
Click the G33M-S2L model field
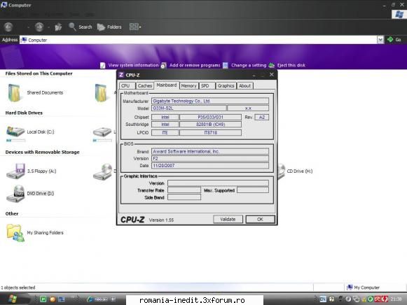pyautogui.click(x=188, y=108)
